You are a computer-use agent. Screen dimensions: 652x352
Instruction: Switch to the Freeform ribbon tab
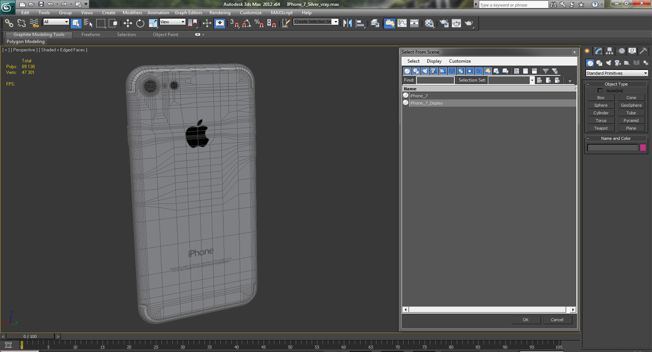[91, 34]
